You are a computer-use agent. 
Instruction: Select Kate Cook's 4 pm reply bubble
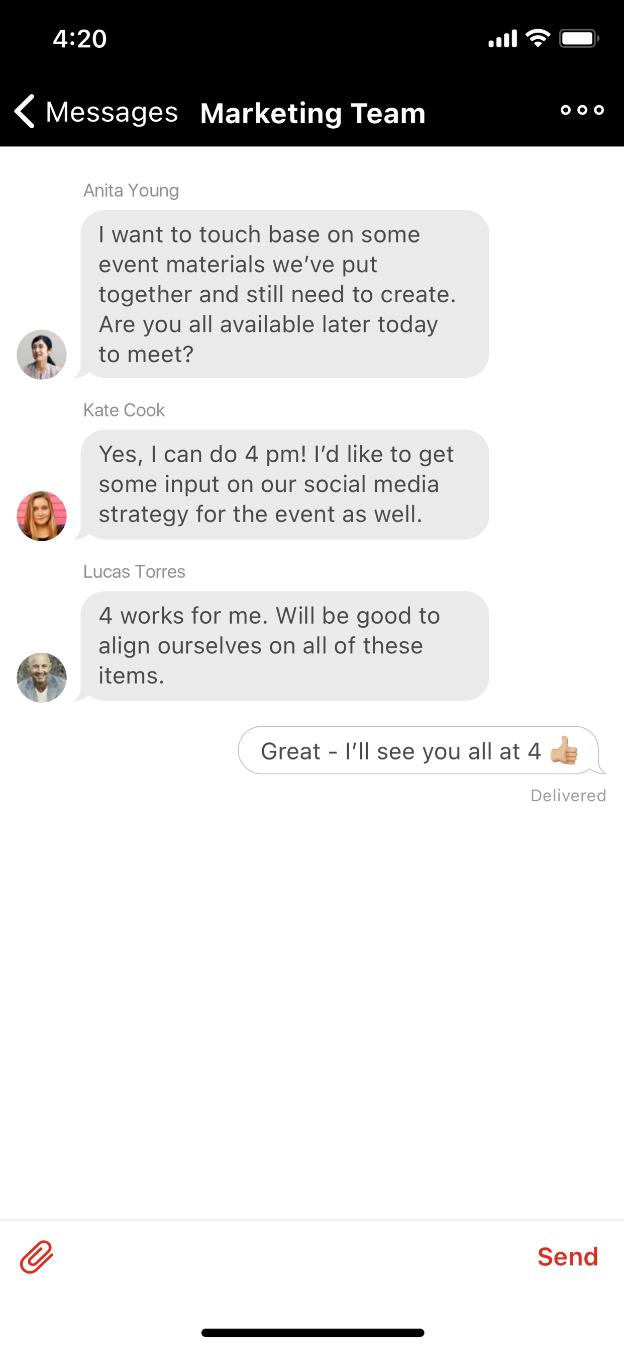[285, 484]
